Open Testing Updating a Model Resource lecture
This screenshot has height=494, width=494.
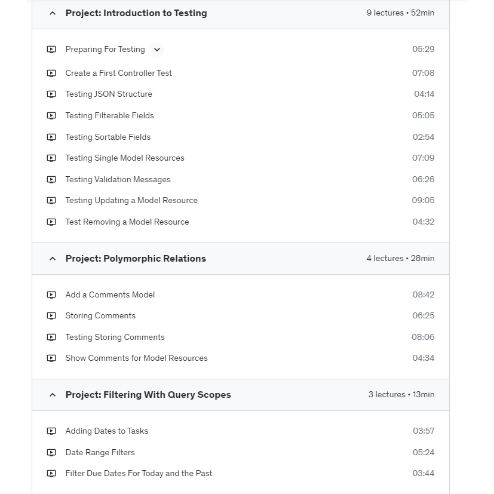click(131, 200)
